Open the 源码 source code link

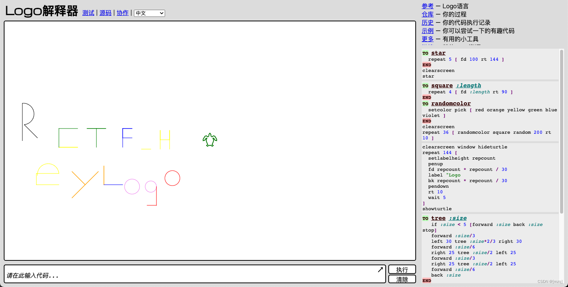coord(105,13)
